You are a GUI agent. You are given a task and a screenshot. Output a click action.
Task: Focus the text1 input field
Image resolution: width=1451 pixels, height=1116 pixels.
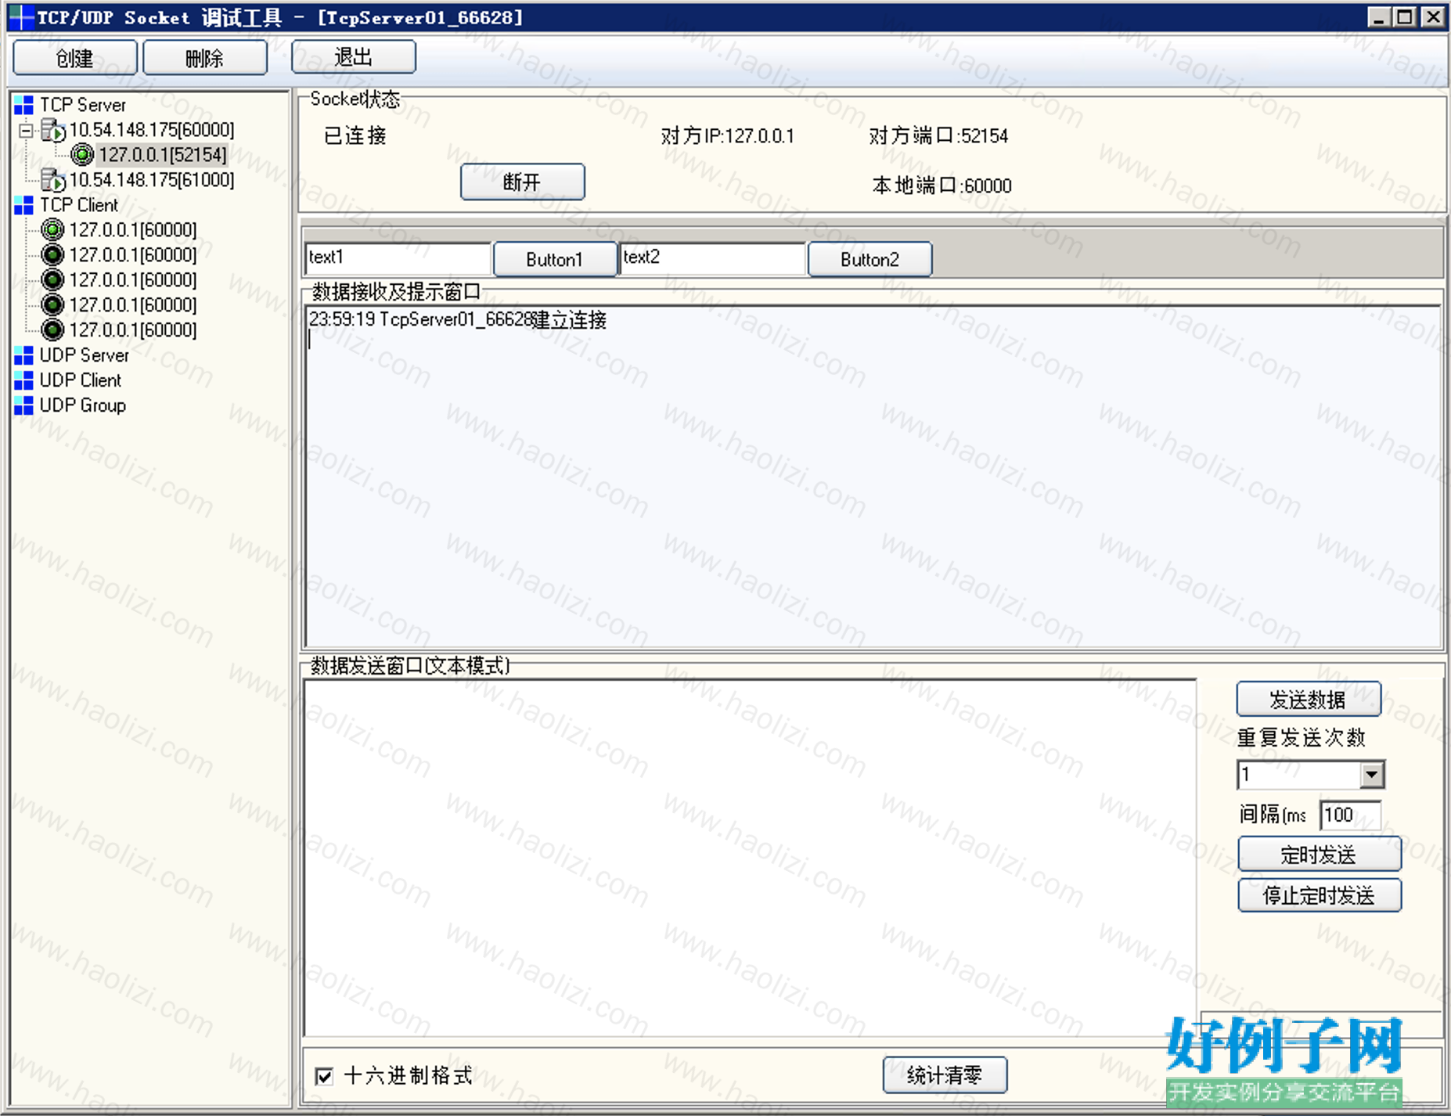click(x=398, y=258)
